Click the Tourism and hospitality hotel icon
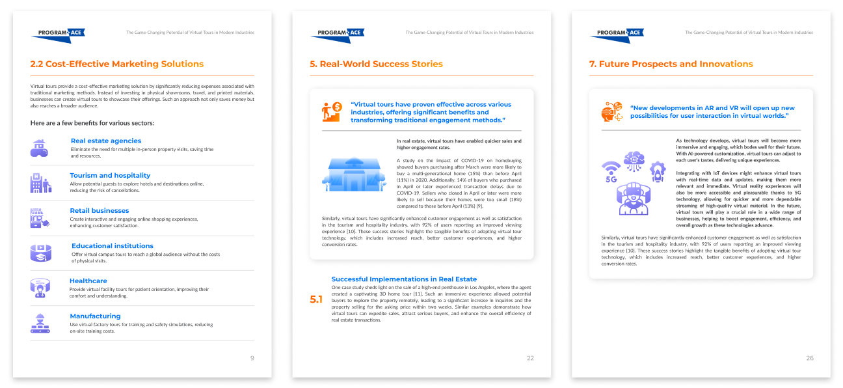 40,182
